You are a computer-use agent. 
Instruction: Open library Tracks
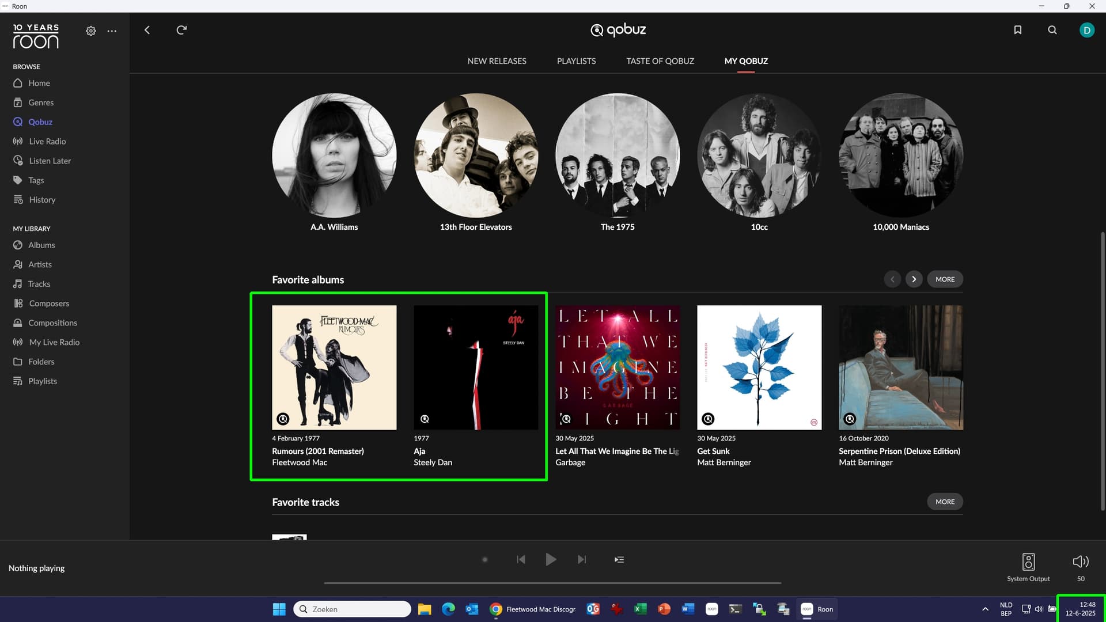click(39, 284)
